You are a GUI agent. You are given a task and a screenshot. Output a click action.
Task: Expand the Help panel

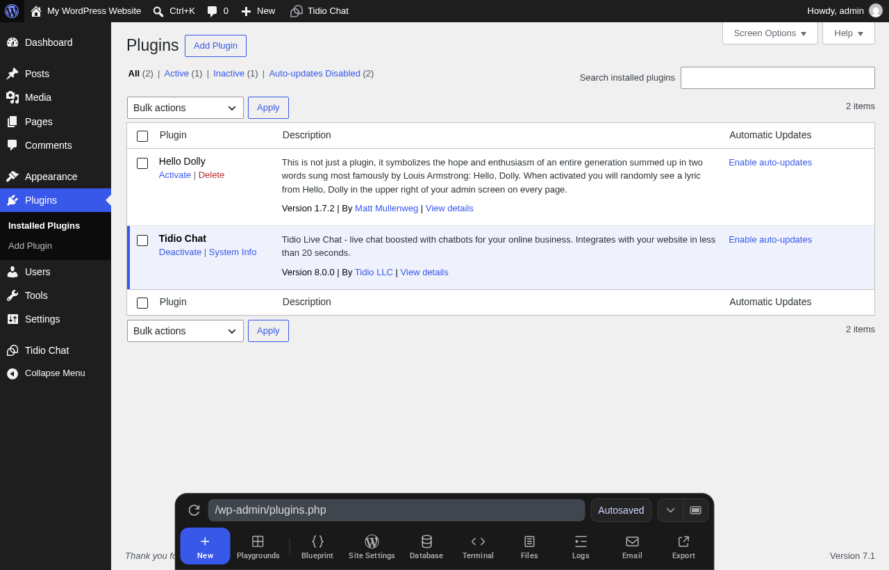tap(849, 33)
